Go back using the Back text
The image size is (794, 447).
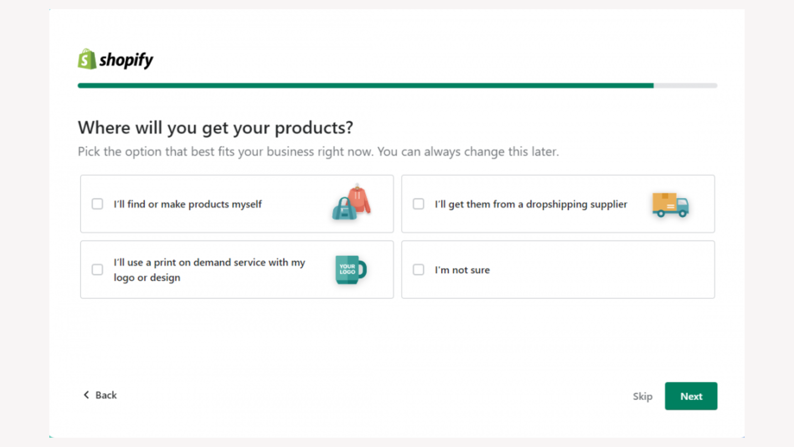tap(106, 395)
